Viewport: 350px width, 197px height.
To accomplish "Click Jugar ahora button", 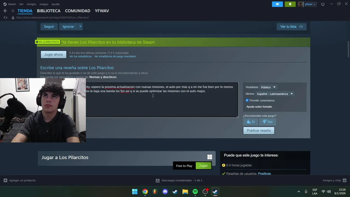I will [54, 54].
